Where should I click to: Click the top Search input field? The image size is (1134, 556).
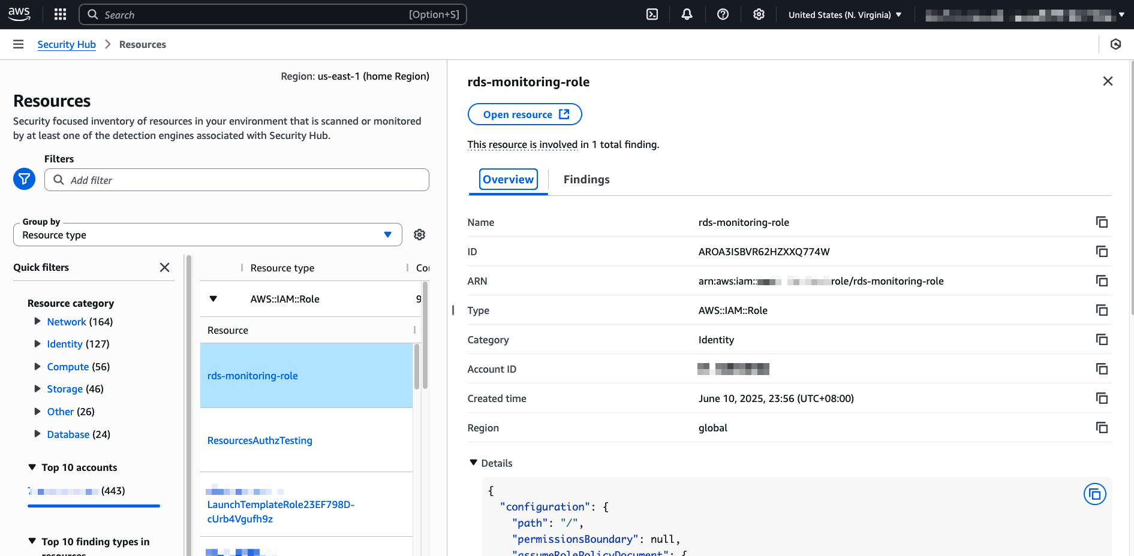pos(273,14)
